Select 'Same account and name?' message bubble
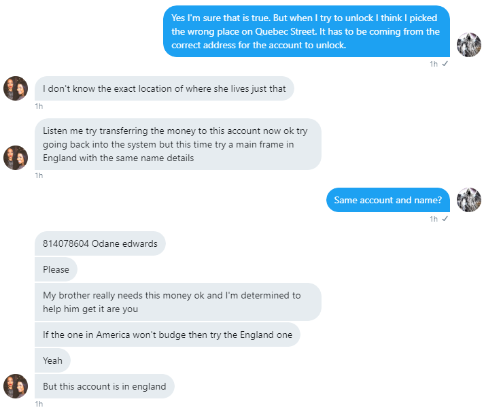Viewport: 484px width, 410px height. [x=388, y=200]
